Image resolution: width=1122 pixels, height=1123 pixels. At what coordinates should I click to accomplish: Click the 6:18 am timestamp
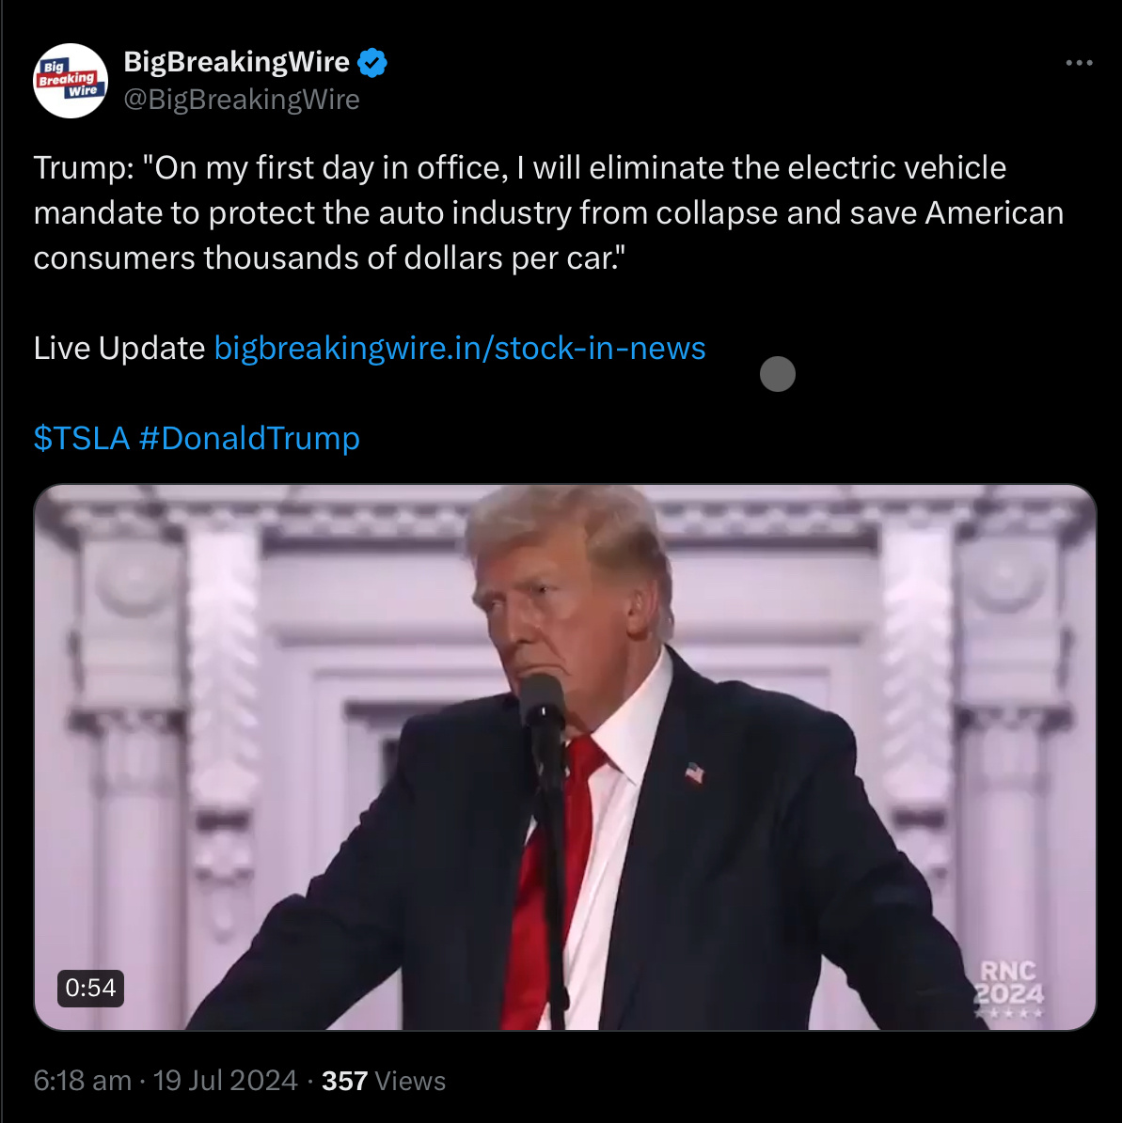click(83, 1080)
